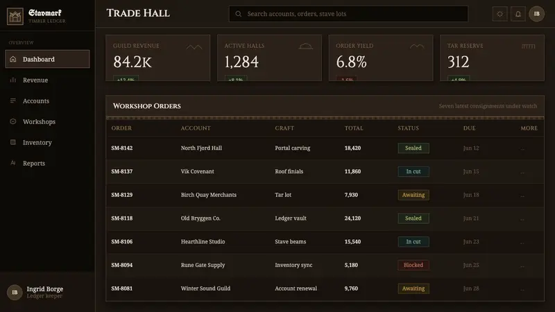The height and width of the screenshot is (312, 555).
Task: Open more options for SM-8137
Action: pyautogui.click(x=523, y=172)
